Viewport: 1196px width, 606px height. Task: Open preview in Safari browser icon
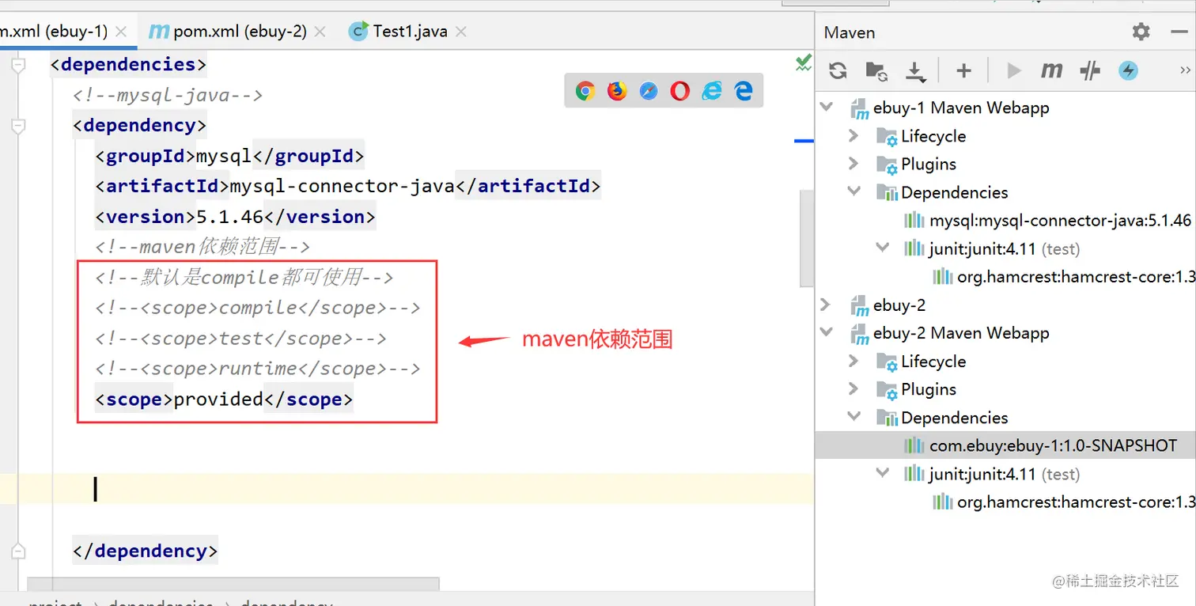coord(649,91)
